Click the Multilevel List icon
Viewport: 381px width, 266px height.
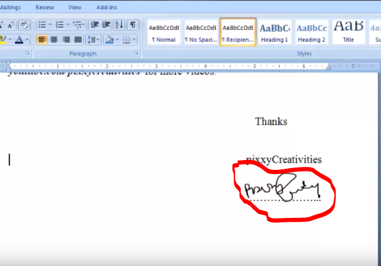[79, 25]
